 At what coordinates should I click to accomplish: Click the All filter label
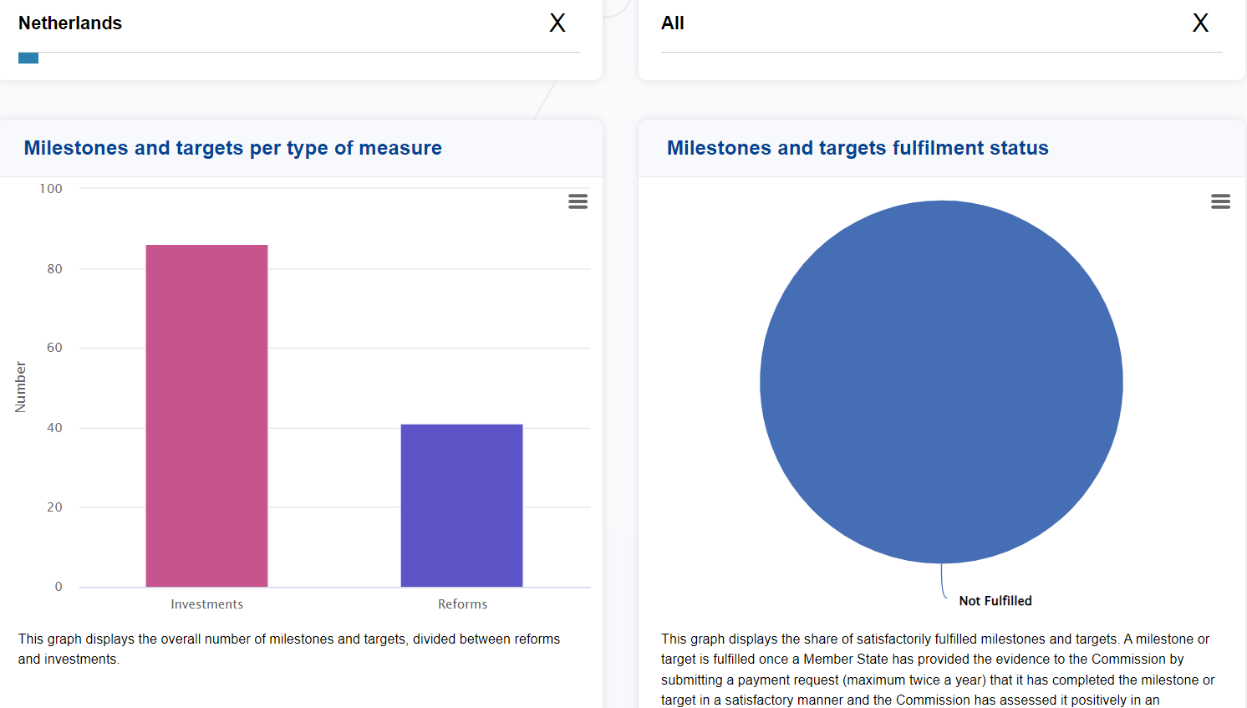[x=673, y=23]
